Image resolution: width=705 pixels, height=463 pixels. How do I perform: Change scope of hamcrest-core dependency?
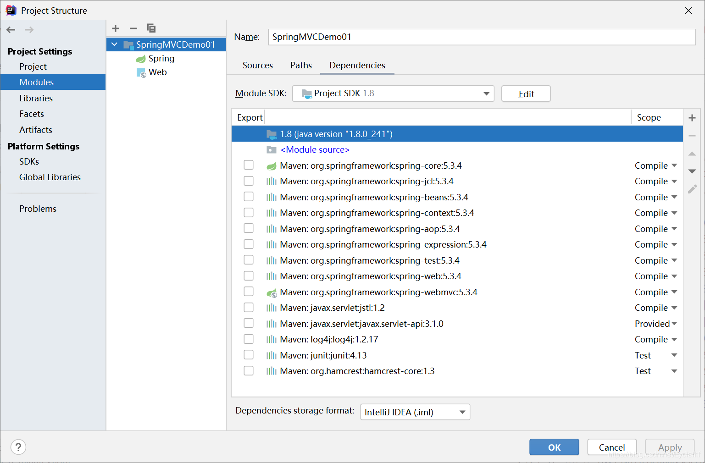coord(656,371)
